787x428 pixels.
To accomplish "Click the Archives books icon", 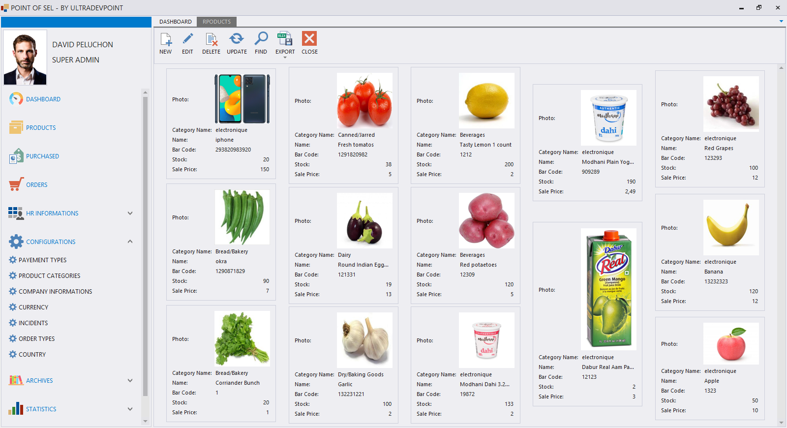I will (16, 380).
